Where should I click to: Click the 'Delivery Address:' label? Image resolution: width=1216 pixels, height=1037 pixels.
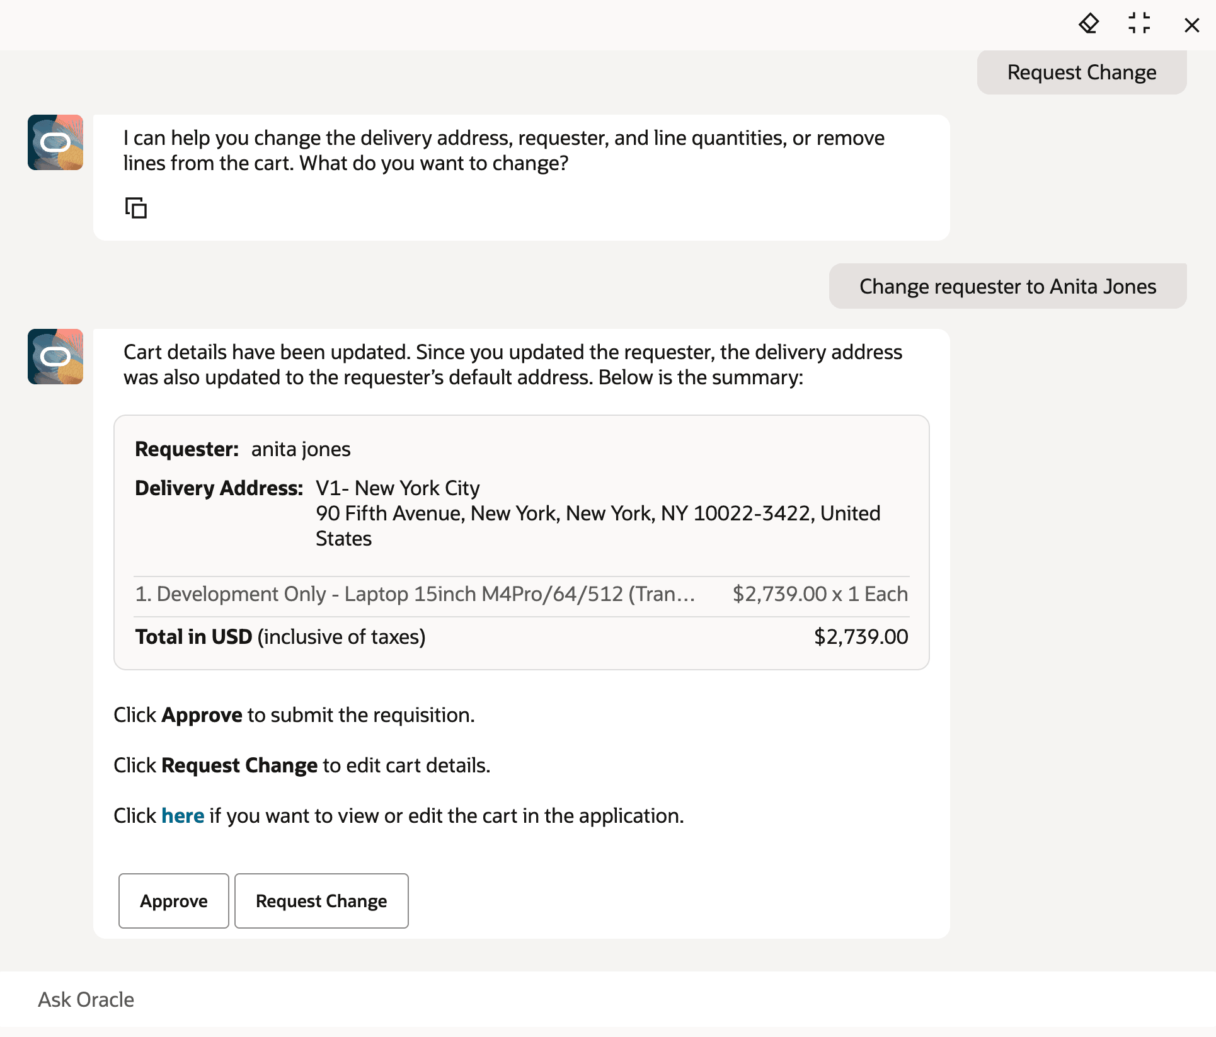click(219, 488)
